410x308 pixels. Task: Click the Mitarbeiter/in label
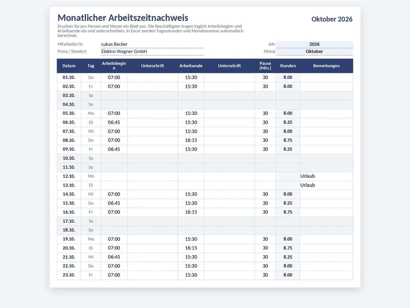pos(70,44)
